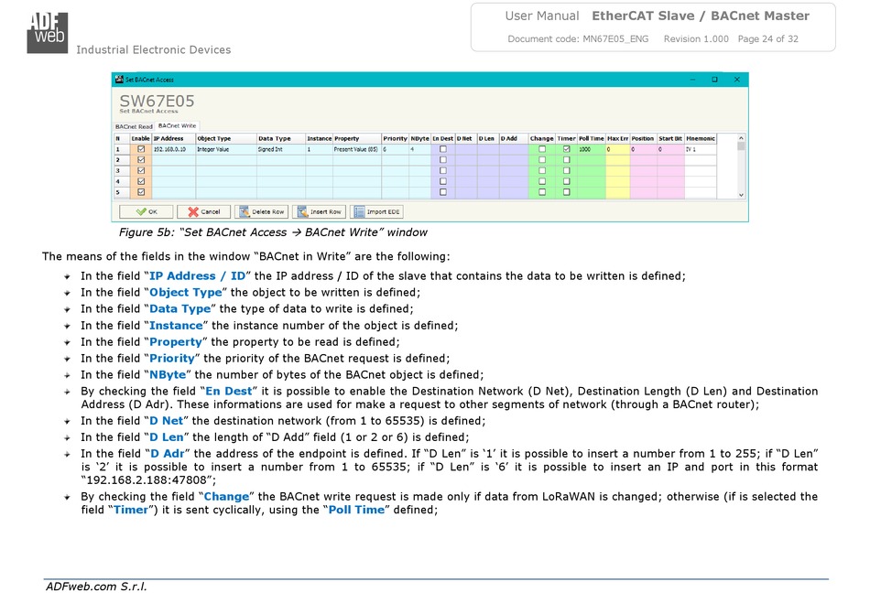Click the Insert Row button
Viewport: 870px width, 603px height.
click(319, 211)
